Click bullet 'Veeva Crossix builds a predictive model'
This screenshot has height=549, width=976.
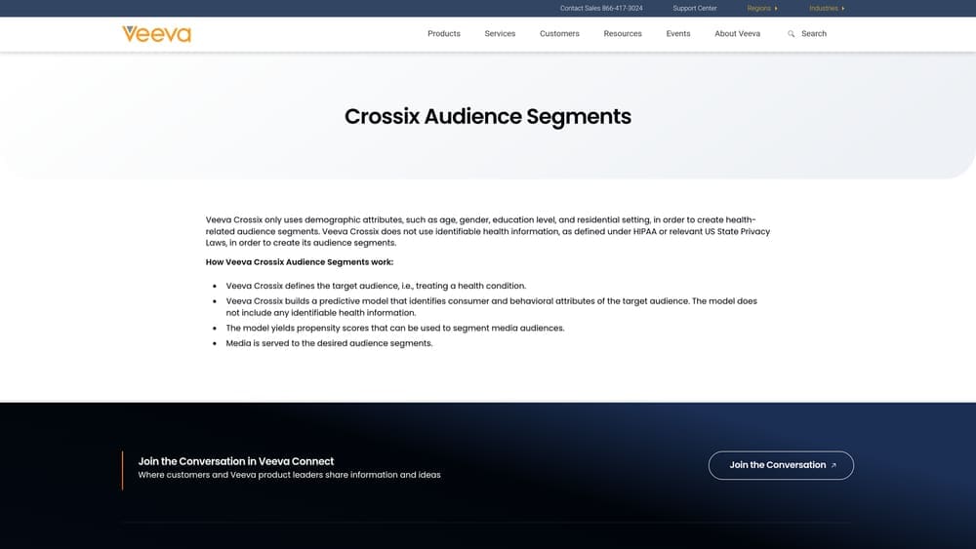pos(492,306)
